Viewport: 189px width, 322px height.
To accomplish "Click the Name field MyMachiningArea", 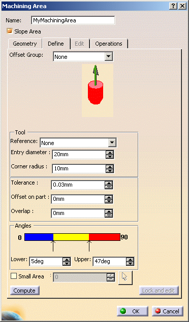I will pos(73,20).
